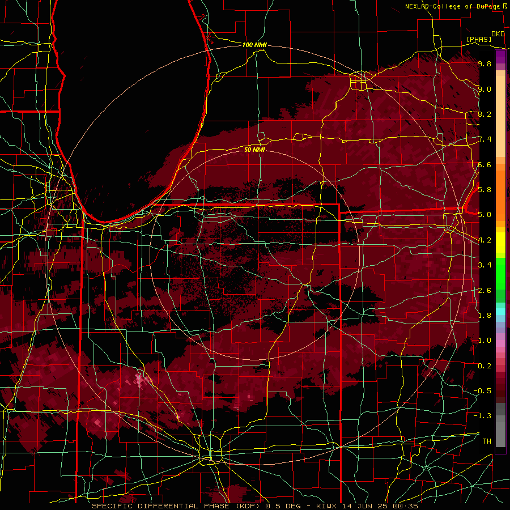The image size is (510, 510).
Task: Click the 3.4 scale value
Action: pyautogui.click(x=484, y=265)
